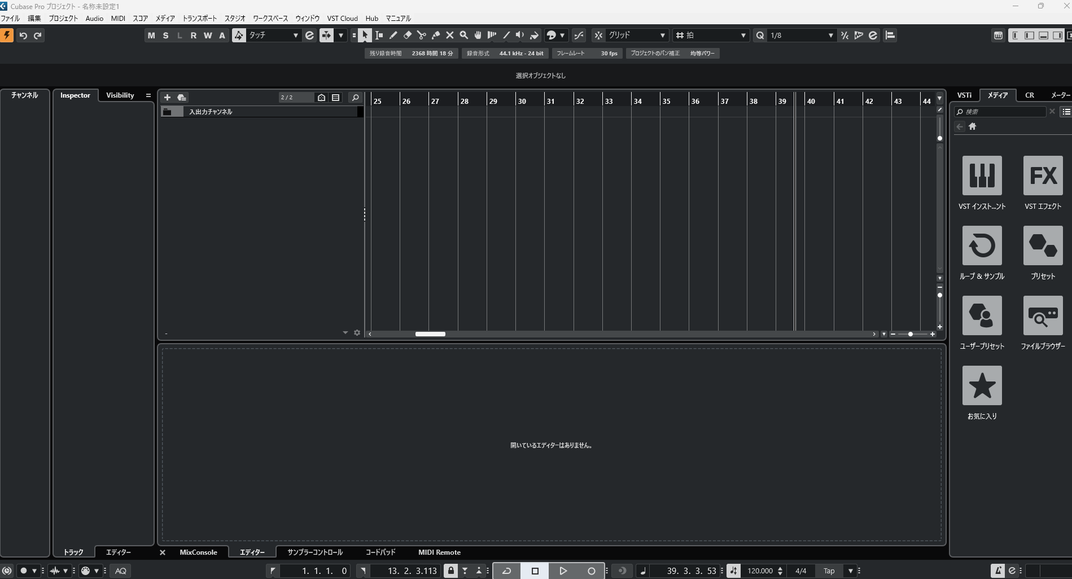Open the タッチ automation mode dropdown
This screenshot has width=1072, height=579.
(x=273, y=35)
